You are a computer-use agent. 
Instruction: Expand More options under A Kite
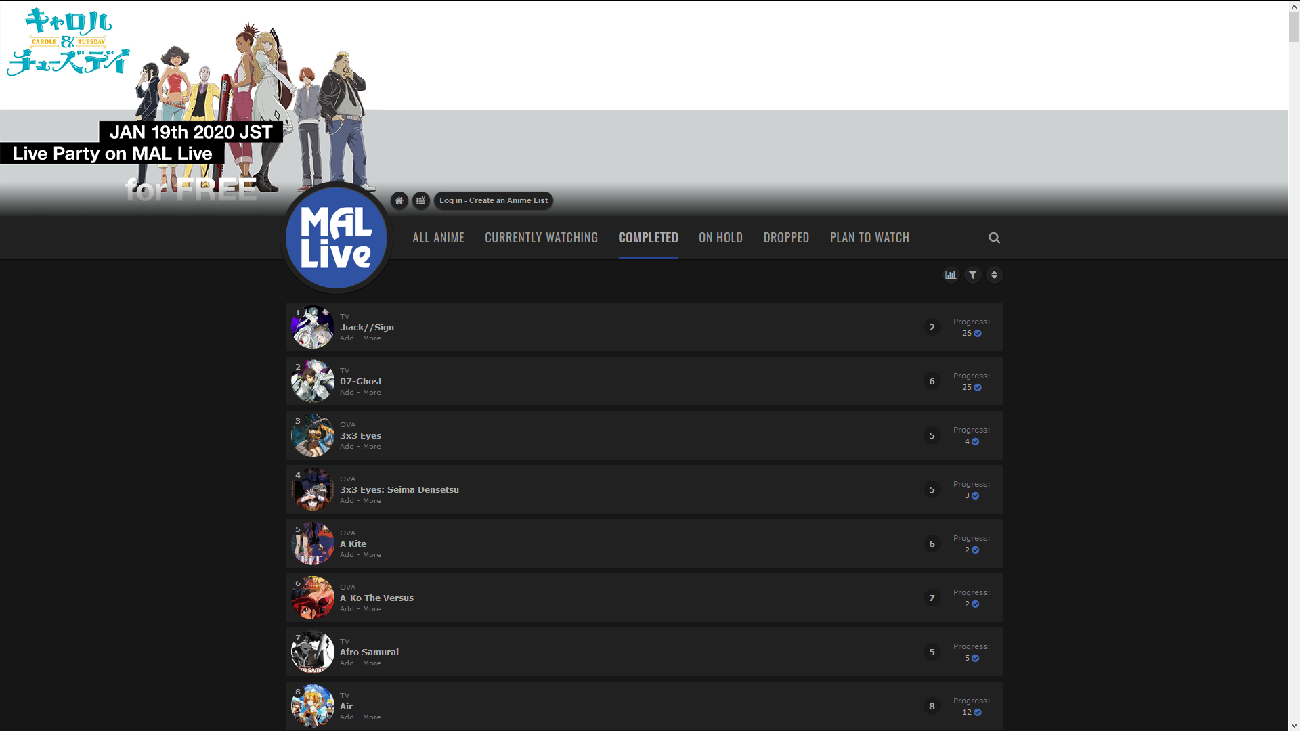pyautogui.click(x=372, y=555)
